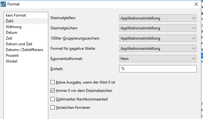The width and height of the screenshot is (203, 119).
Task: Open the Exponentialformat dropdown showing Nein
Action: click(158, 59)
